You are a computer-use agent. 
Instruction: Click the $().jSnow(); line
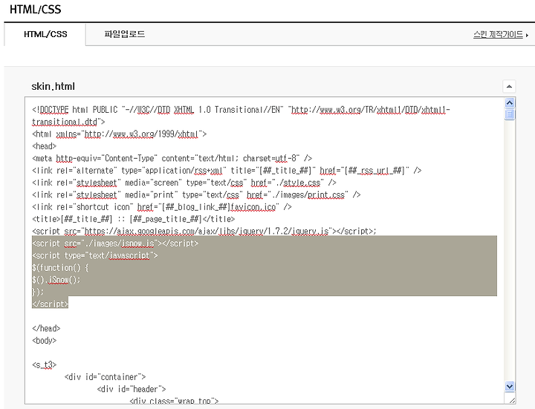coord(56,280)
